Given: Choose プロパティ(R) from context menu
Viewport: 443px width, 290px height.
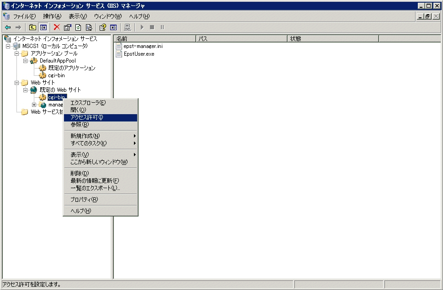Looking at the screenshot, I should 101,200.
